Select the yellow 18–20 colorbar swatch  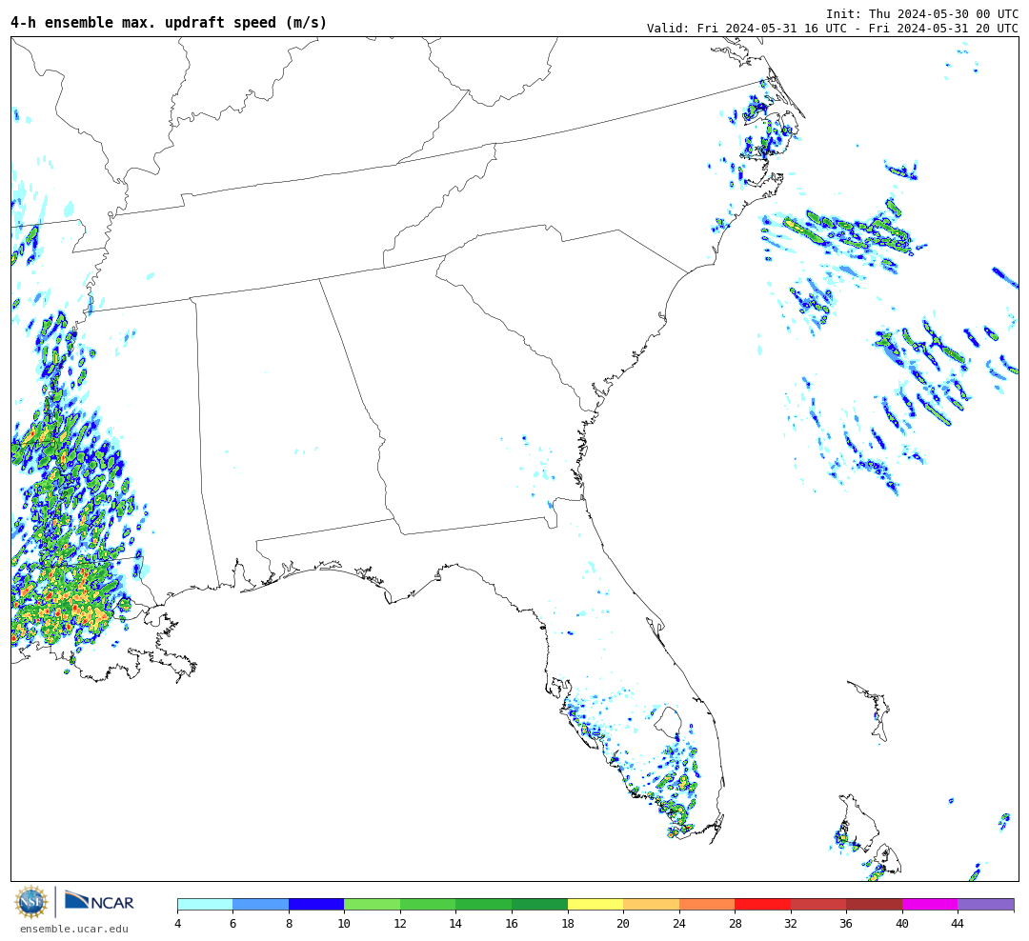coord(595,904)
